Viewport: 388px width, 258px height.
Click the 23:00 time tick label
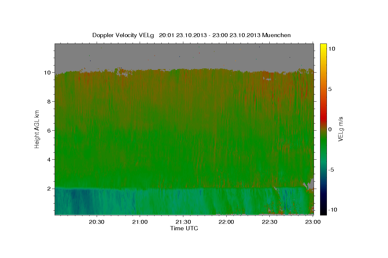point(313,222)
